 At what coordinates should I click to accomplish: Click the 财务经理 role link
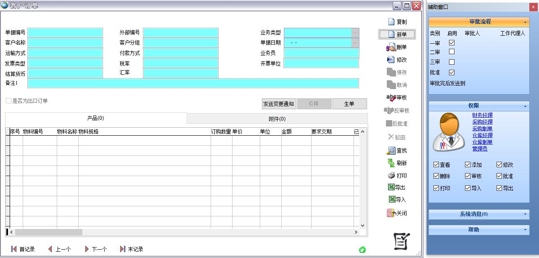(x=482, y=115)
